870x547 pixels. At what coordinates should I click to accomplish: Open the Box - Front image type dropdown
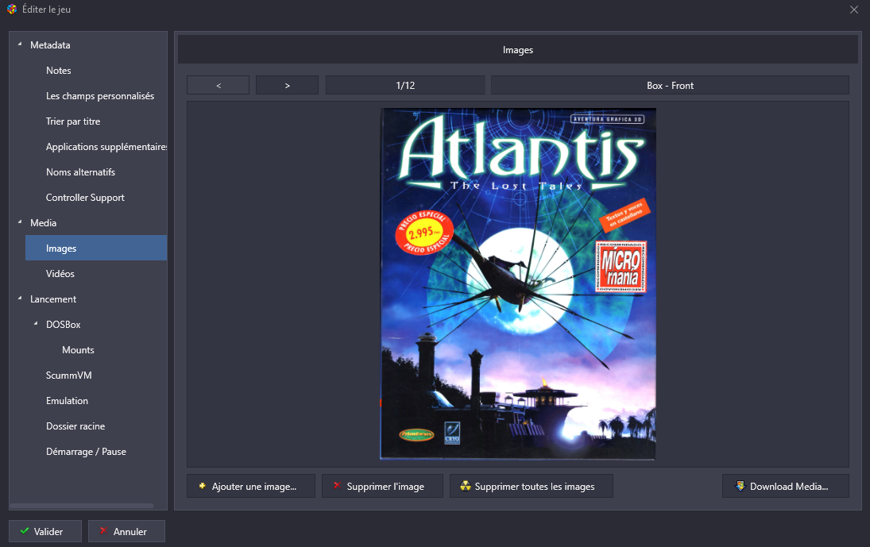click(x=670, y=86)
